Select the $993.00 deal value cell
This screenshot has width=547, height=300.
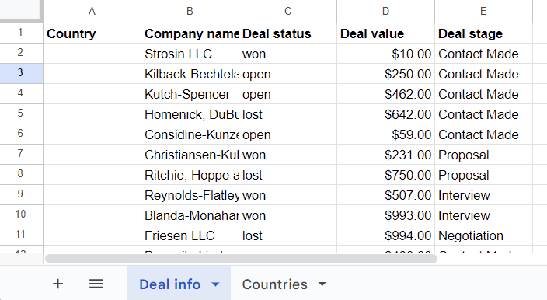pos(385,215)
